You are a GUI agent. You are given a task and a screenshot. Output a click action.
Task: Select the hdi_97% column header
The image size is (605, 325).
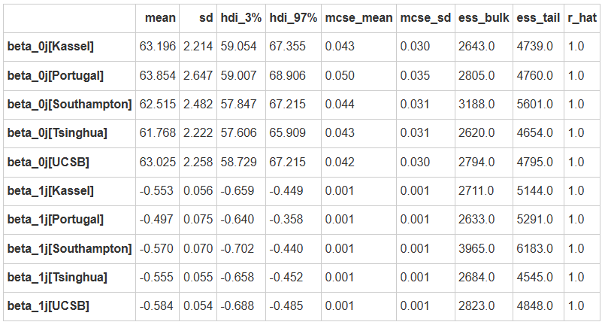click(x=292, y=18)
